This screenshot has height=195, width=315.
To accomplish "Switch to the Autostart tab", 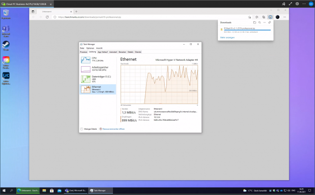I will click(x=113, y=52).
